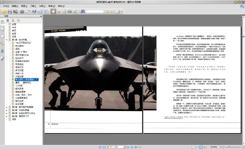Click the binoculars Find icon
This screenshot has width=245, height=149.
pyautogui.click(x=82, y=11)
